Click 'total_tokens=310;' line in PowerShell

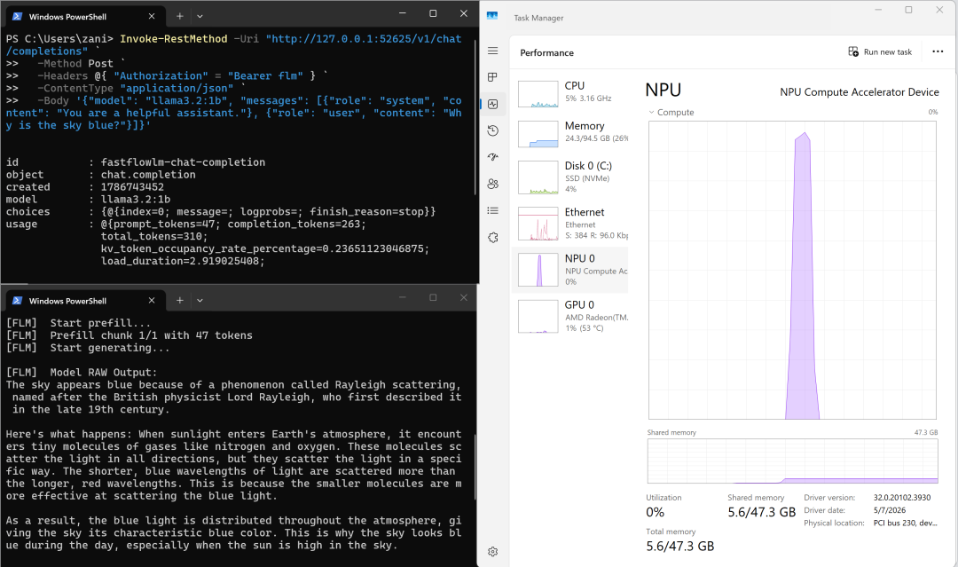click(x=154, y=236)
